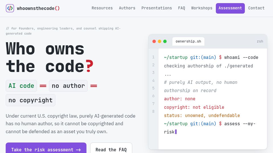This screenshot has width=273, height=153.
Task: Click the no copyright chip
Action: coord(30,100)
